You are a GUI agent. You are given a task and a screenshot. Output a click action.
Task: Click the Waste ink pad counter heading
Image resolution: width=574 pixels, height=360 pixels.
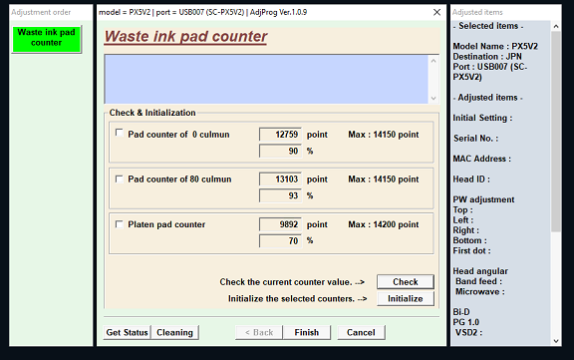point(185,37)
